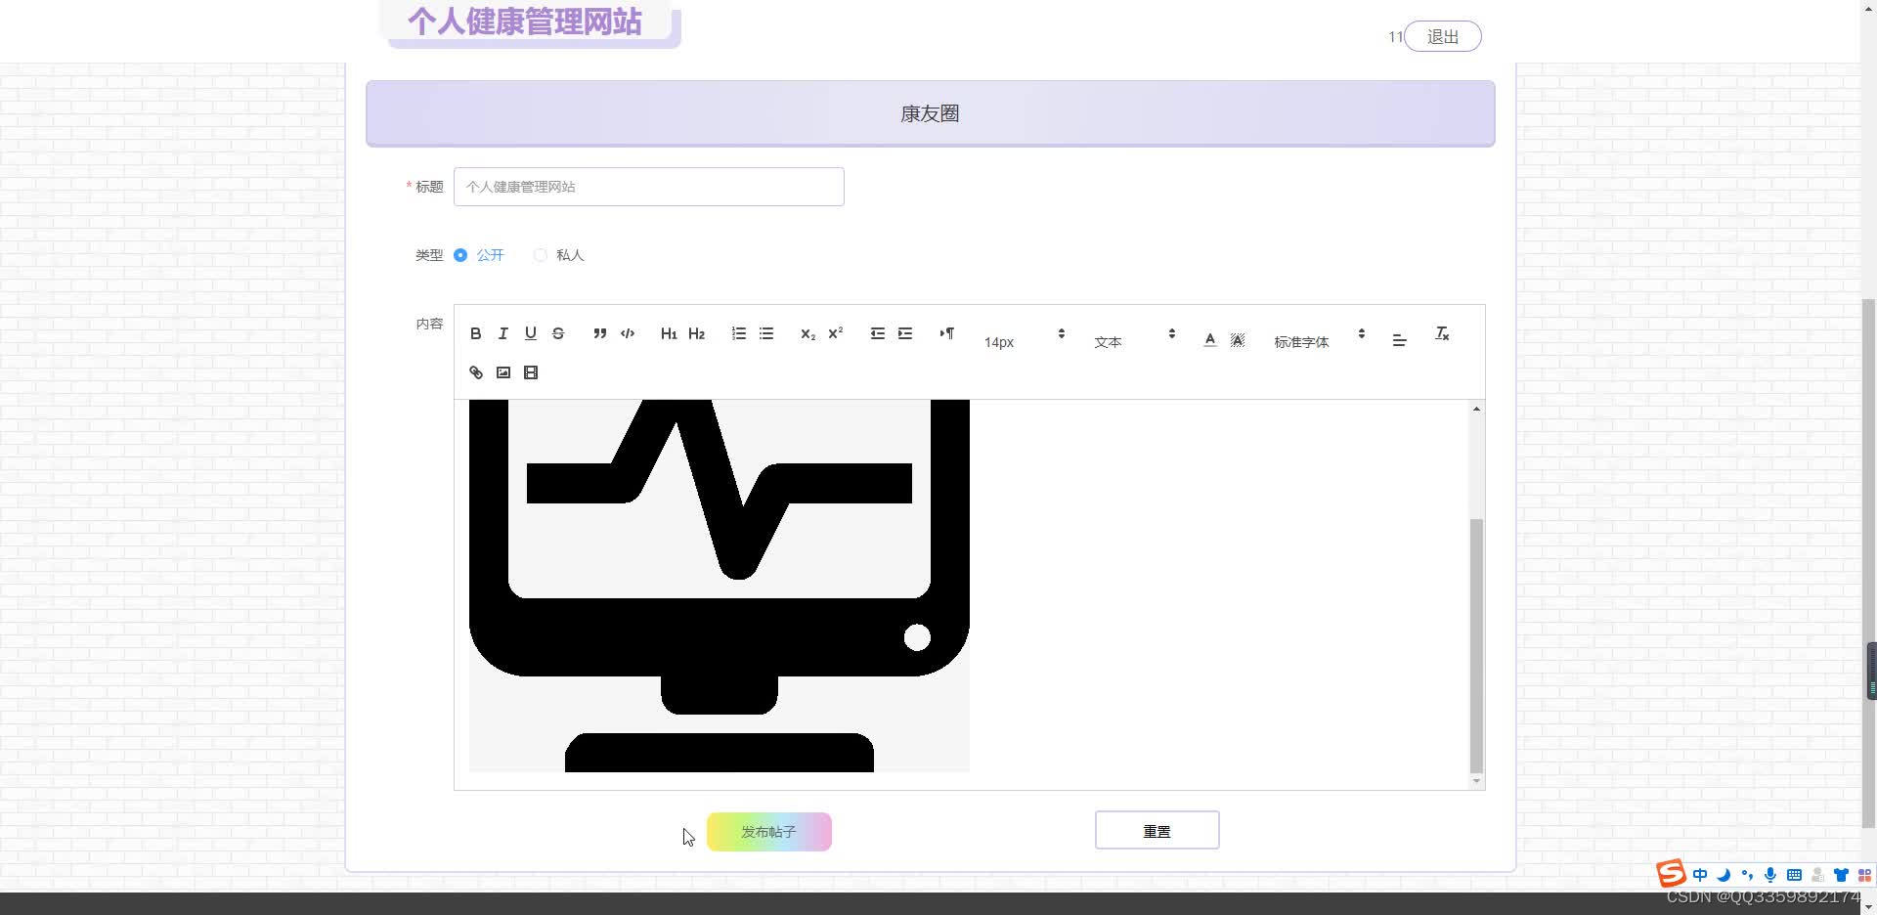Apply underline formatting
Image resolution: width=1877 pixels, height=915 pixels.
pos(530,333)
